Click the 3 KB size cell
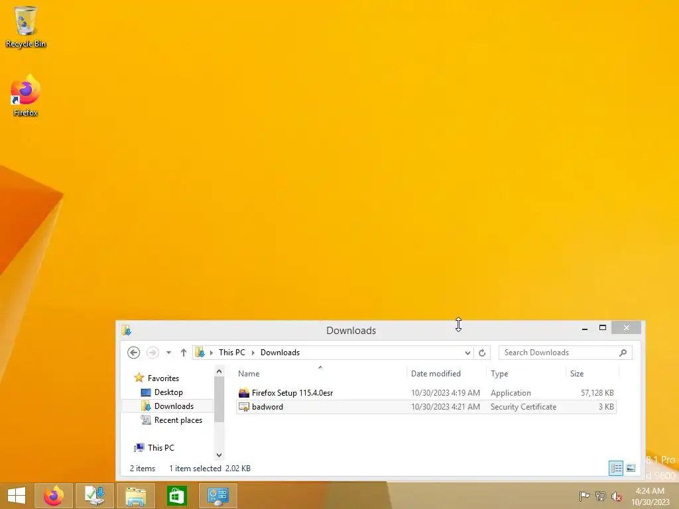Viewport: 679px width, 509px height. click(606, 407)
